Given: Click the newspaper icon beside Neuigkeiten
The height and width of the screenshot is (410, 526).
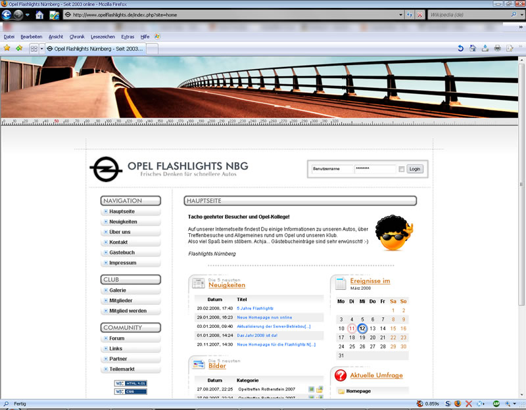Looking at the screenshot, I should pos(199,283).
